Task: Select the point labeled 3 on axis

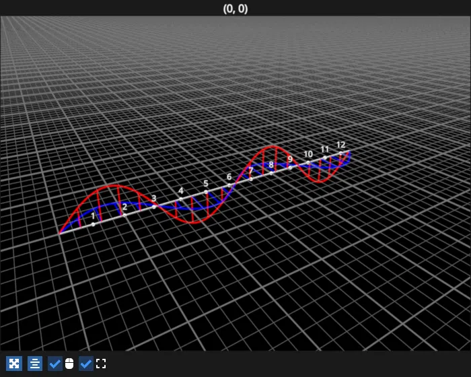Action: coord(154,199)
